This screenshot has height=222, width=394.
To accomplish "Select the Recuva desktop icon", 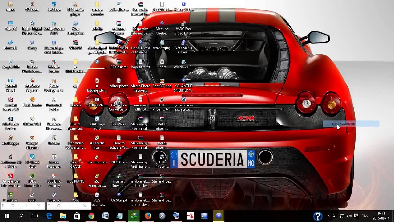I will (x=54, y=141).
